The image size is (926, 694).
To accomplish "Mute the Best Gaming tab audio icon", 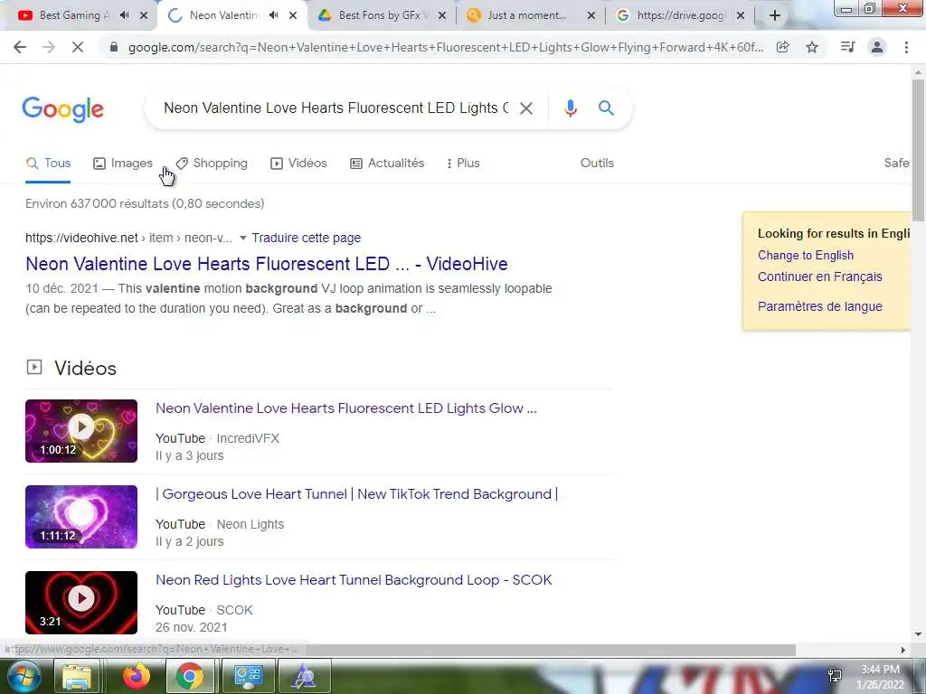I will 124,15.
